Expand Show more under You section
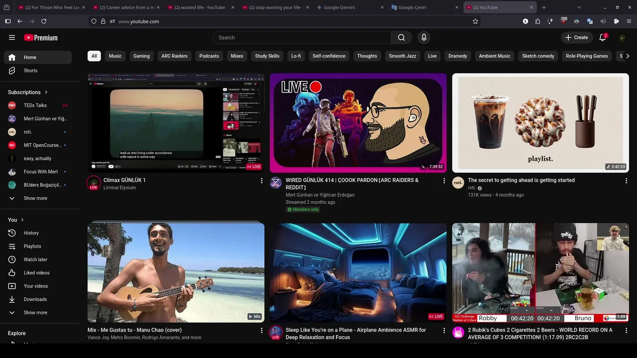The image size is (637, 358). [x=38, y=313]
